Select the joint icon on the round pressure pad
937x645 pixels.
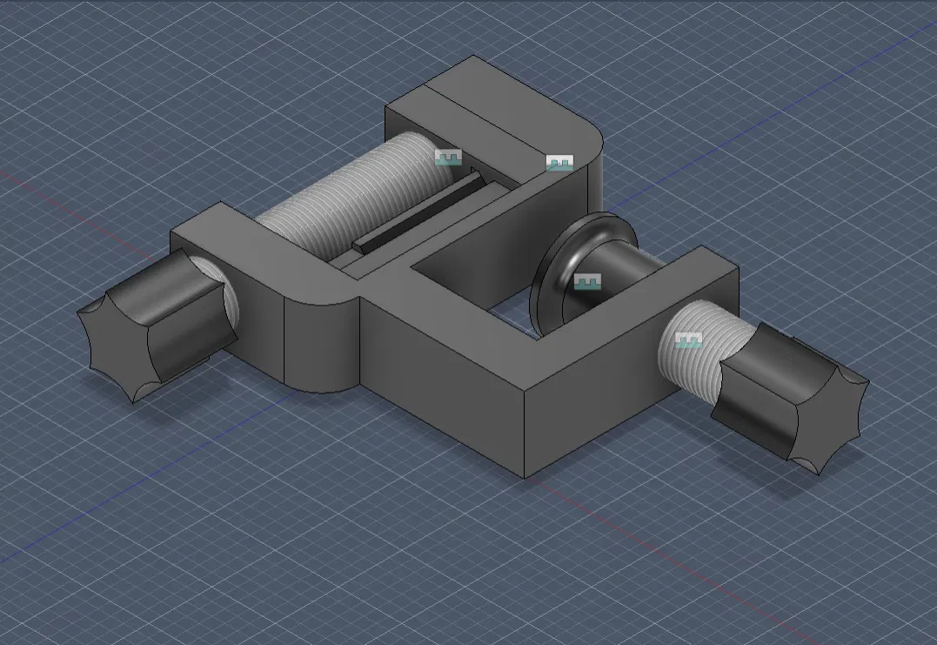tap(587, 281)
